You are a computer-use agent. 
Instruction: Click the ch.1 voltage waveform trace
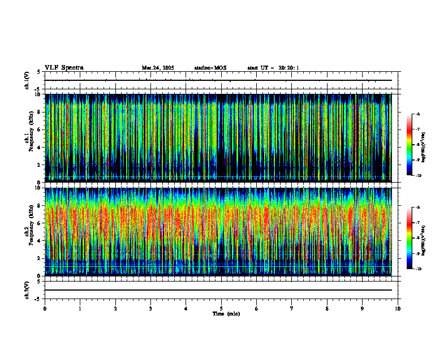click(x=218, y=80)
